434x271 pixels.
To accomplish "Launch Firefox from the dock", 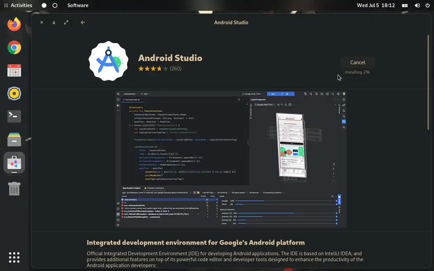I will click(14, 24).
